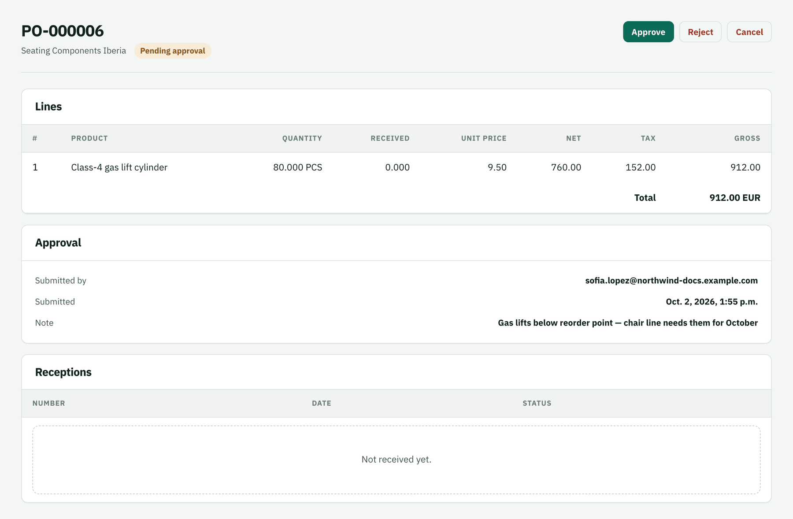
Task: Click the Submitted by label
Action: (61, 281)
